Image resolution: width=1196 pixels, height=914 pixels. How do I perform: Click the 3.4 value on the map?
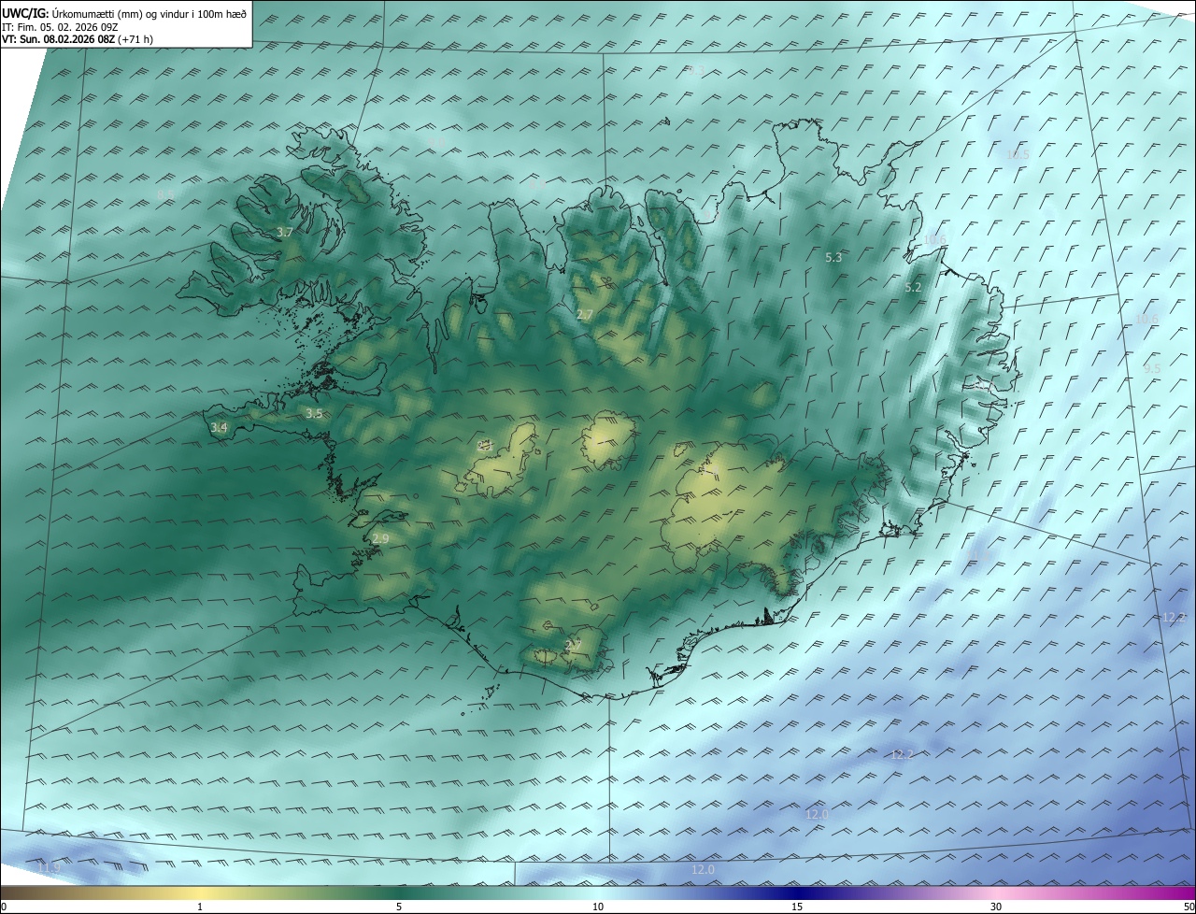[x=219, y=427]
